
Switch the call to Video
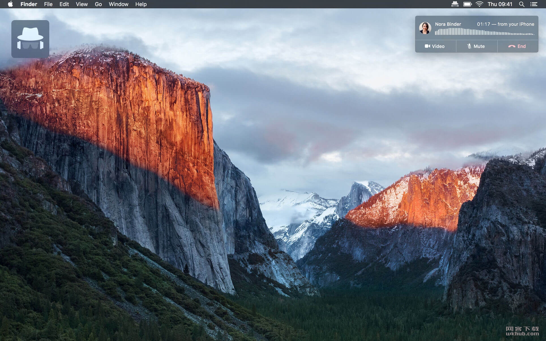(x=435, y=46)
